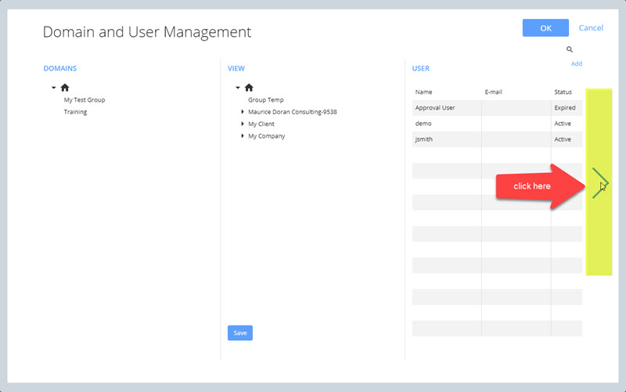Image resolution: width=626 pixels, height=392 pixels.
Task: Collapse the Domains root tree arrow
Action: tap(53, 88)
